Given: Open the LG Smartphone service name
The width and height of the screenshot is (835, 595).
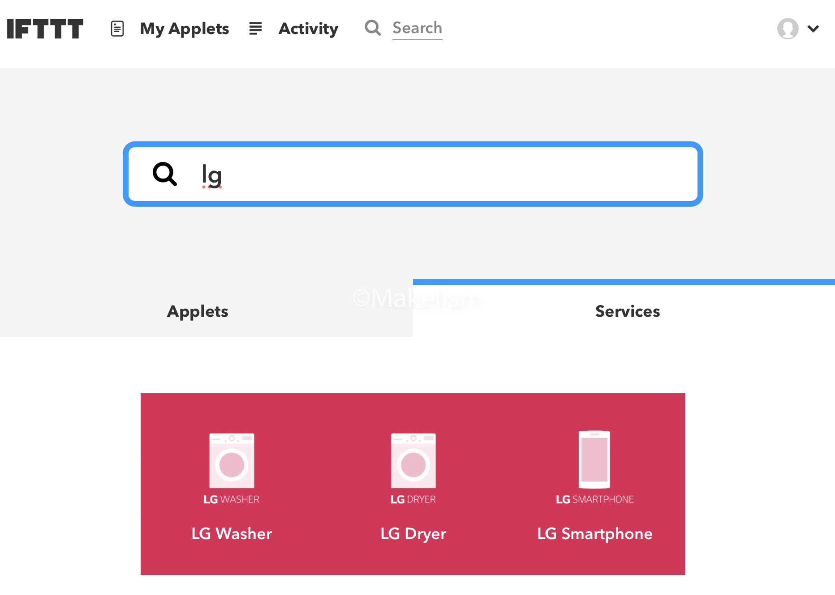Looking at the screenshot, I should (594, 534).
